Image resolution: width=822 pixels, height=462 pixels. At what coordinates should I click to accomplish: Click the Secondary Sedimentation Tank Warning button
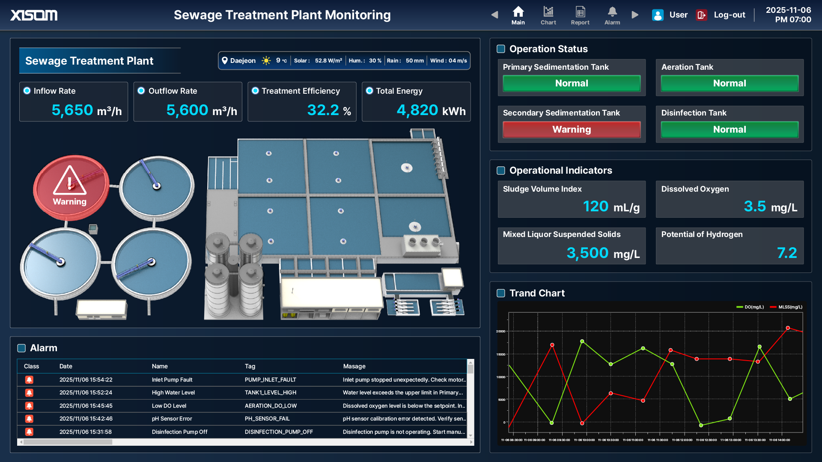tap(571, 129)
